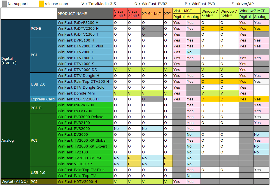Click WinFast PxDTV2300 H product name
The width and height of the screenshot is (270, 191).
[85, 28]
